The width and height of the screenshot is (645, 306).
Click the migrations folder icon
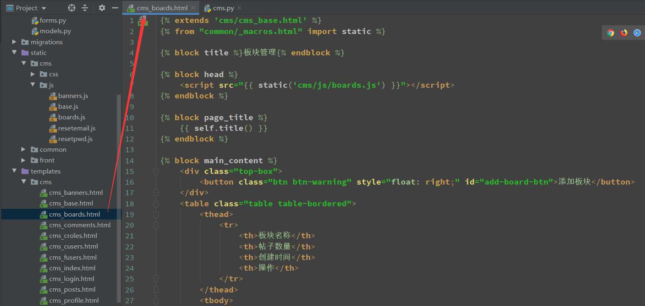click(25, 42)
